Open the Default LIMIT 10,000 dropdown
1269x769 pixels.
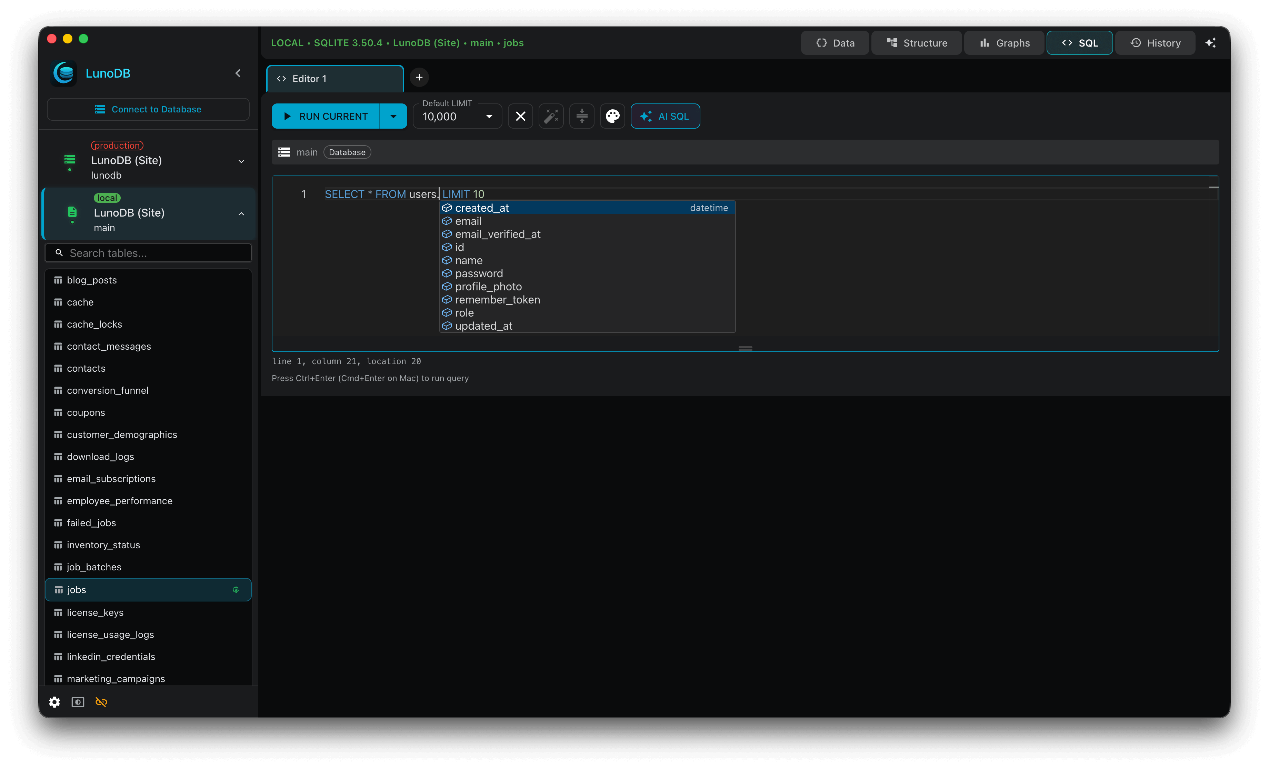coord(457,117)
